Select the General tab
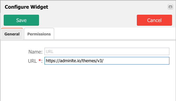This screenshot has width=176, height=101. 12,34
